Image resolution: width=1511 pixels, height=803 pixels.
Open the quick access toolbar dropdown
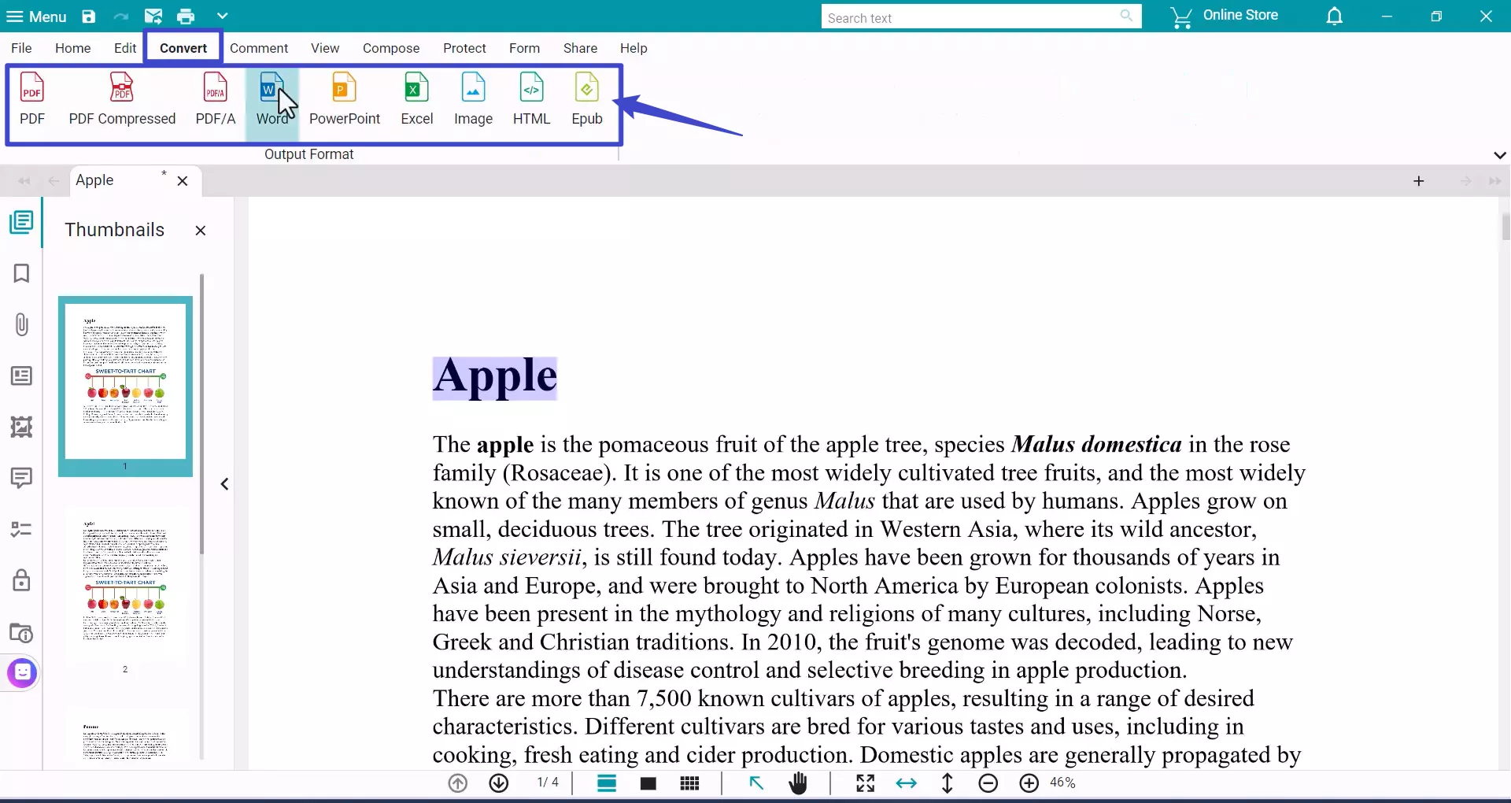coord(224,16)
